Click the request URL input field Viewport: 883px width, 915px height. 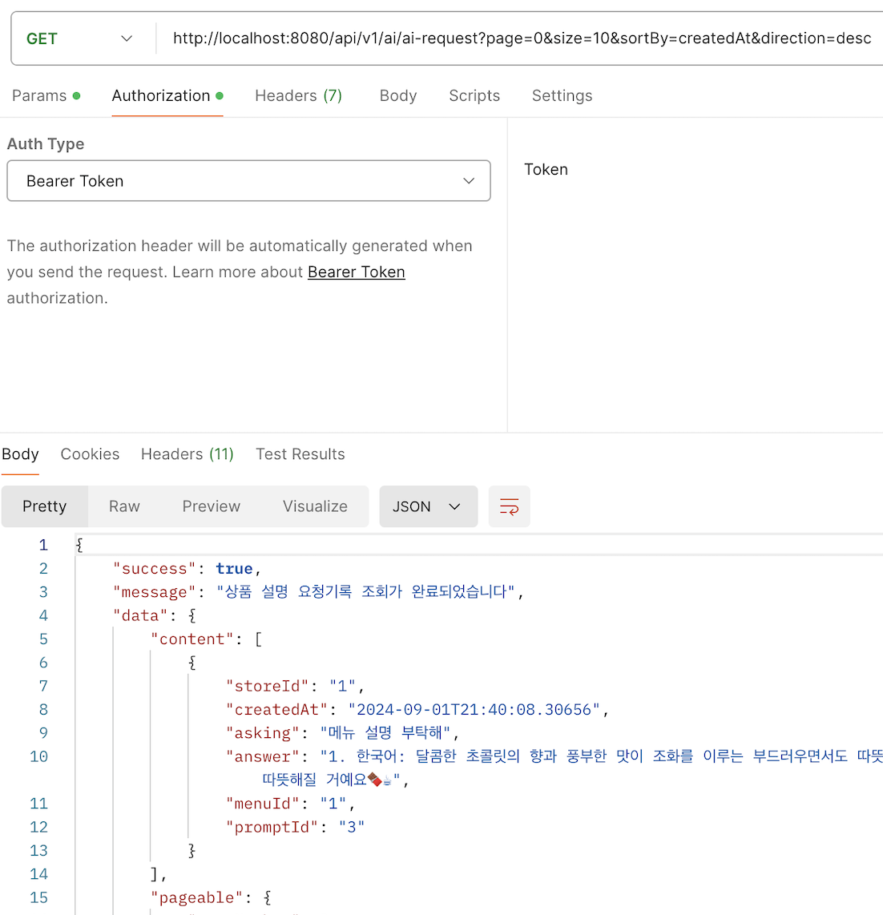521,38
